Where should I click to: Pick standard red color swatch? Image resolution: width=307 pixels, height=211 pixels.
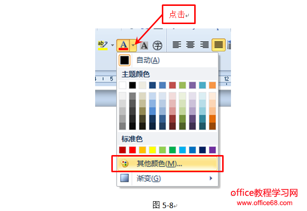pyautogui.click(x=132, y=150)
